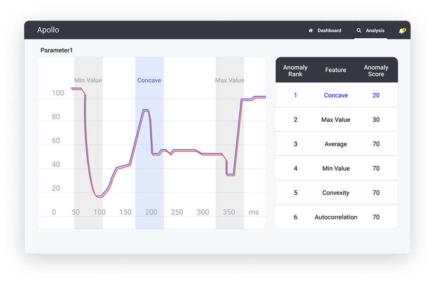Select the Concave feature row
The height and width of the screenshot is (282, 435).
pos(336,95)
